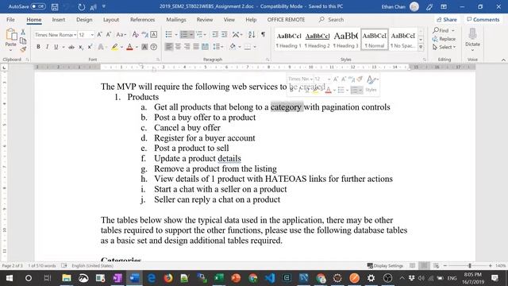
Task: Click Display Settings in status bar
Action: tap(385, 265)
